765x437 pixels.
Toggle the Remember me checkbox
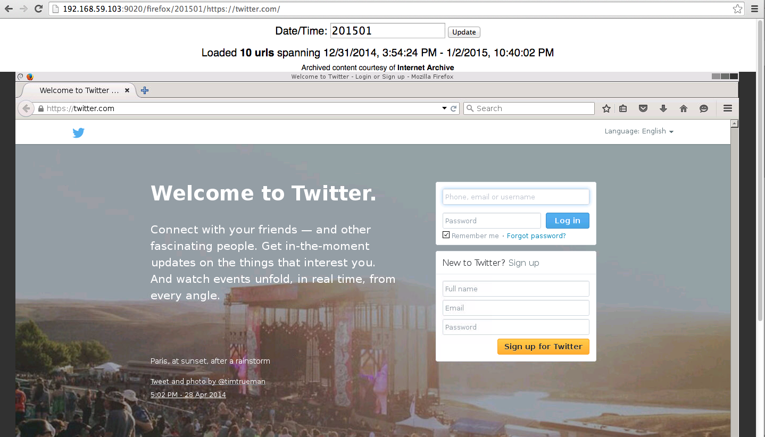446,235
